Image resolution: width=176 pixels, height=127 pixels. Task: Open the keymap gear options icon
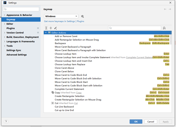82,16
